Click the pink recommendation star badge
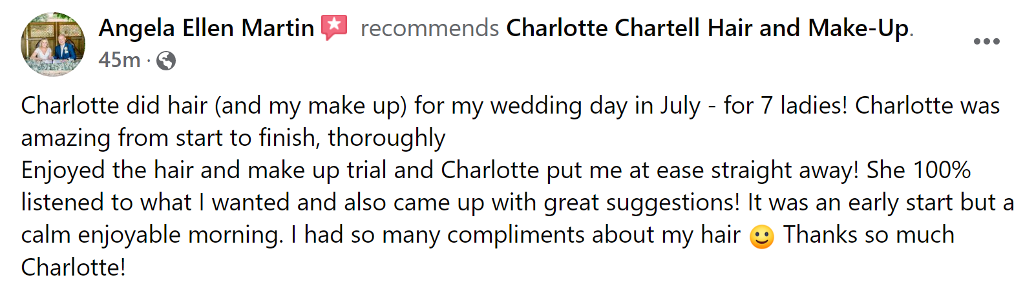 pyautogui.click(x=335, y=27)
